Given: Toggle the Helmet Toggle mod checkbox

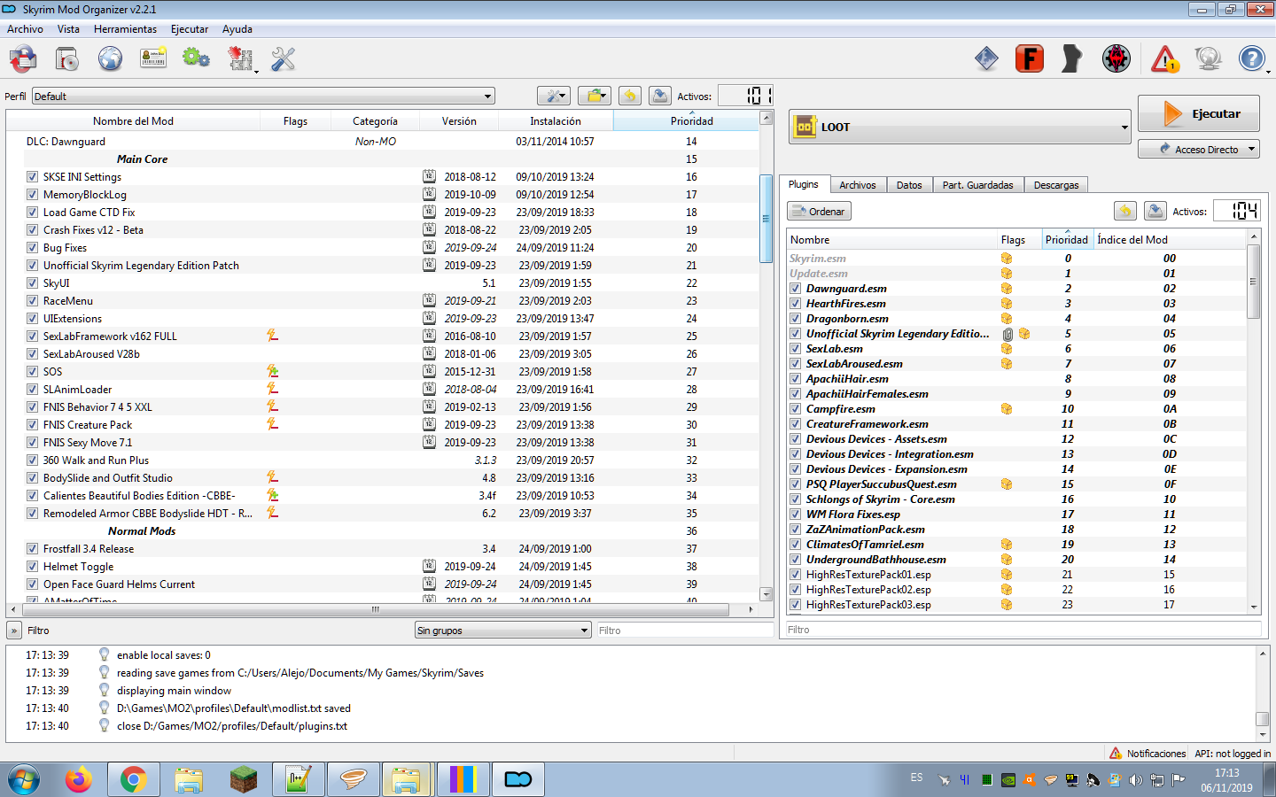Looking at the screenshot, I should click(x=32, y=567).
